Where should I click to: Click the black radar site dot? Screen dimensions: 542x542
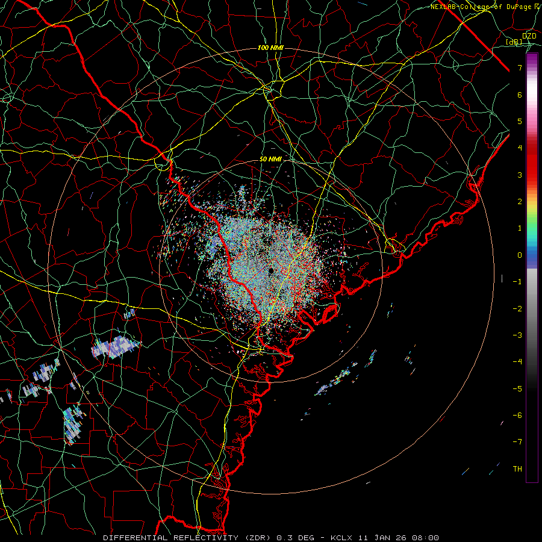tap(271, 270)
